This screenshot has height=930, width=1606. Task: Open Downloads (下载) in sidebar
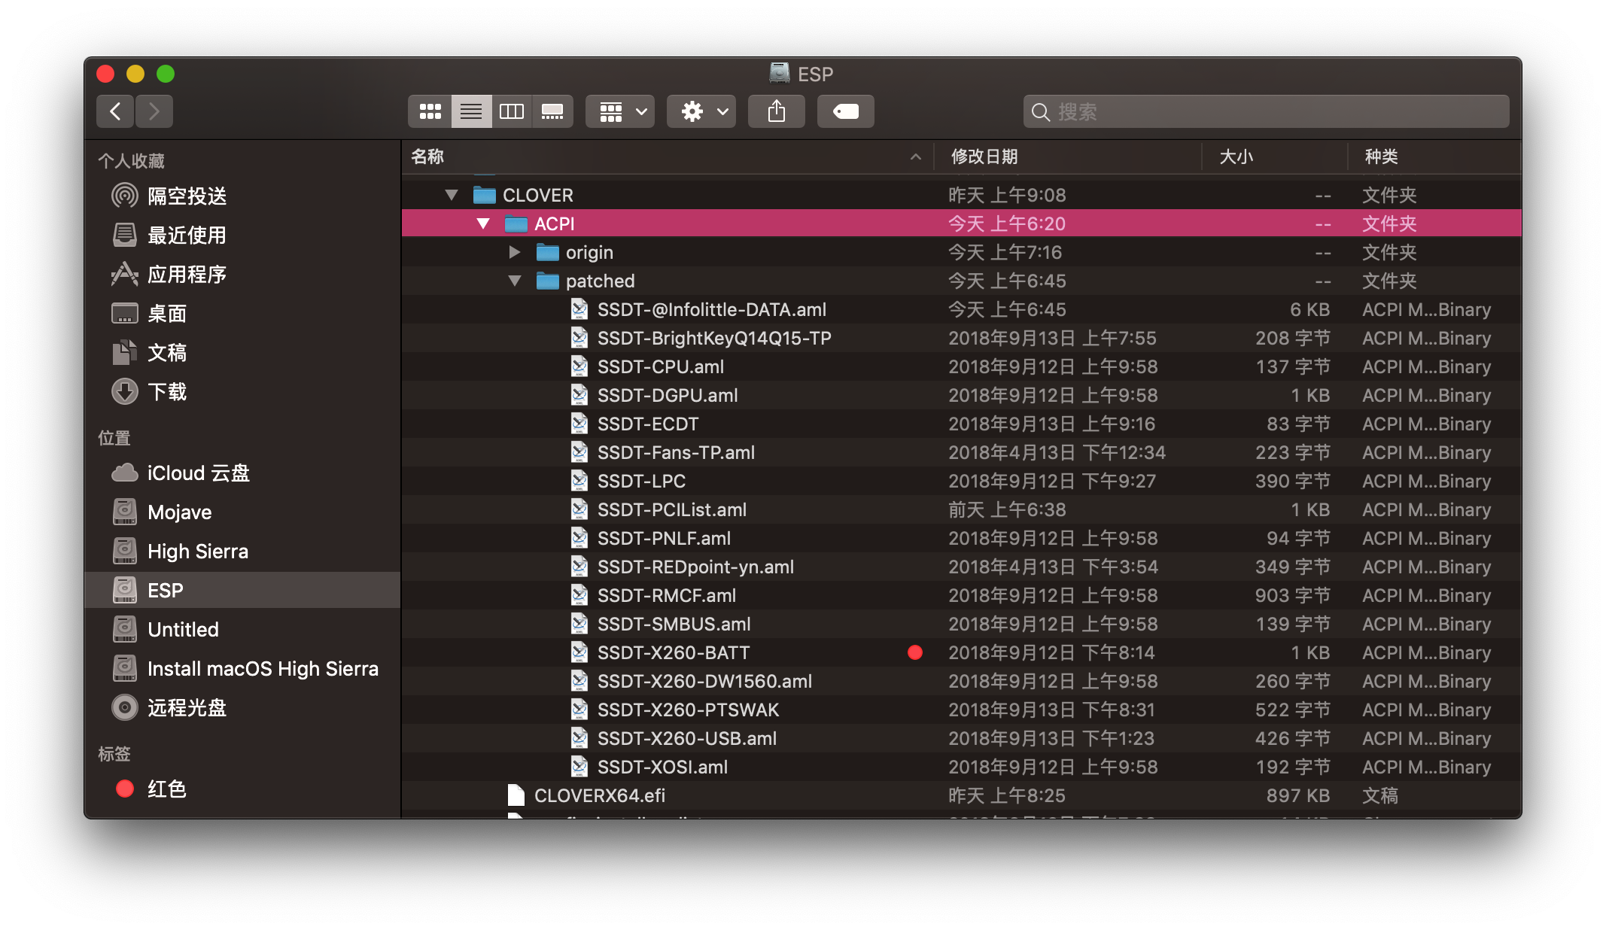click(166, 392)
